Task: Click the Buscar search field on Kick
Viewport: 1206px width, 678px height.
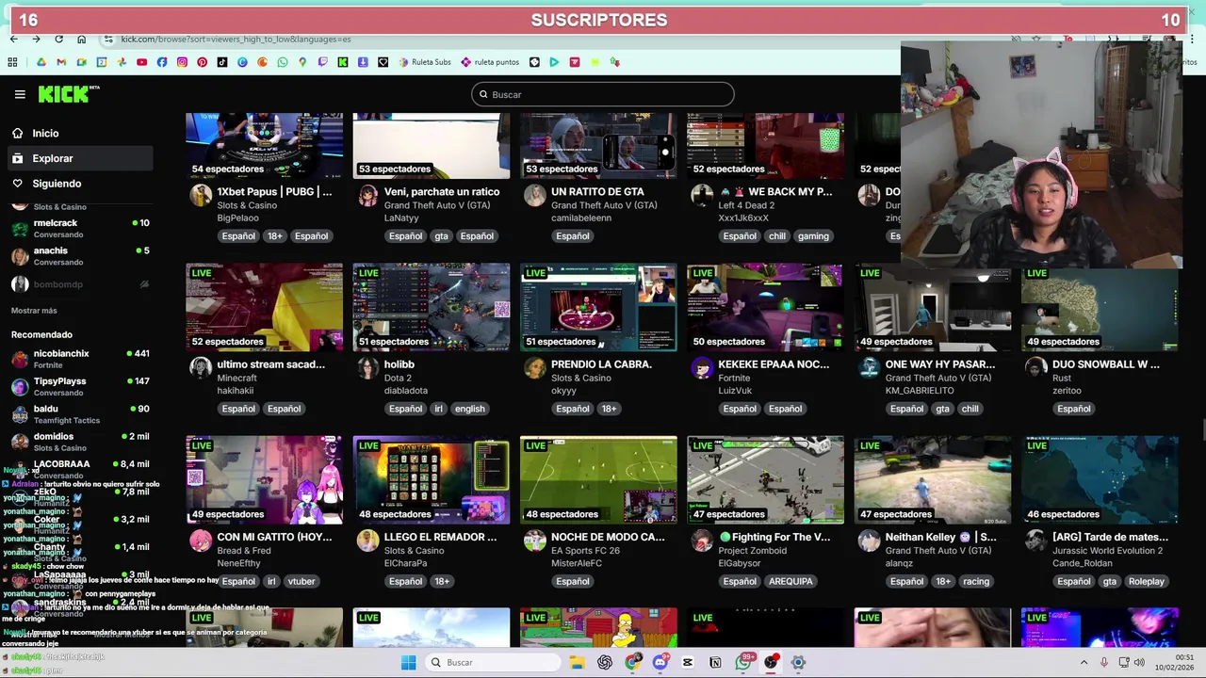Action: pyautogui.click(x=603, y=94)
